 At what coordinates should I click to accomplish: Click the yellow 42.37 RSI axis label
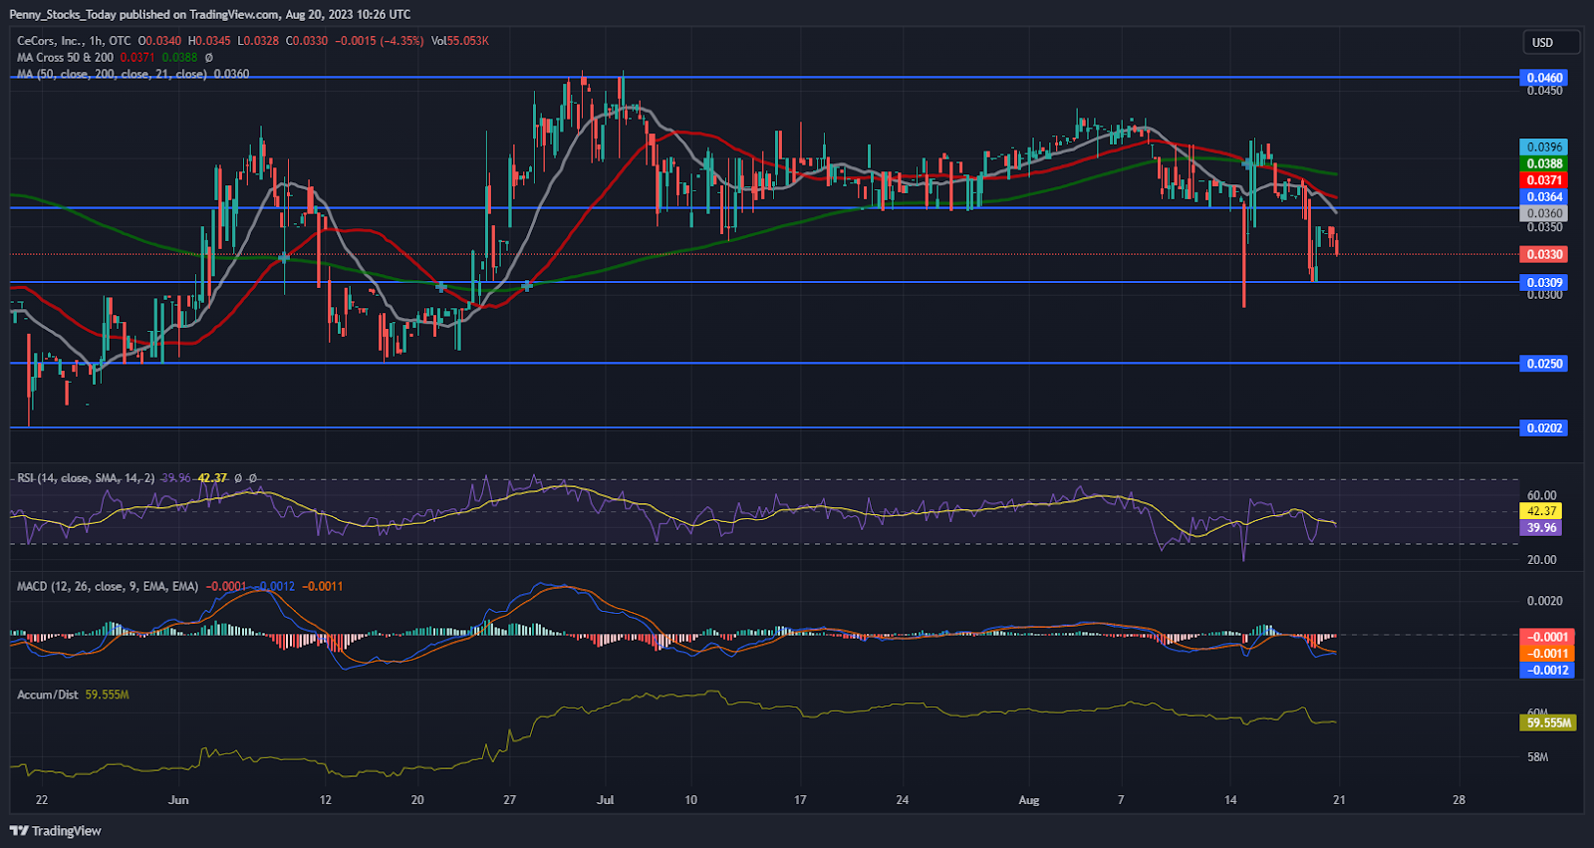pyautogui.click(x=1541, y=511)
